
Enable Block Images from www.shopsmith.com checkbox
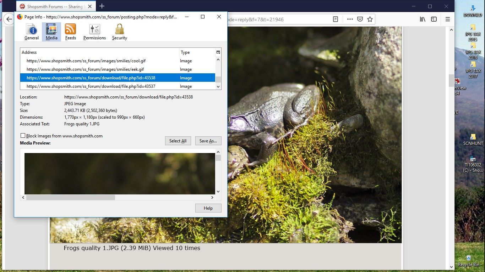tap(23, 136)
